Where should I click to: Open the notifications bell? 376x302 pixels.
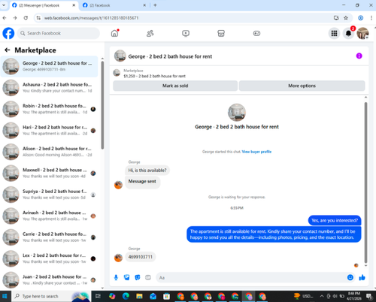tap(348, 33)
